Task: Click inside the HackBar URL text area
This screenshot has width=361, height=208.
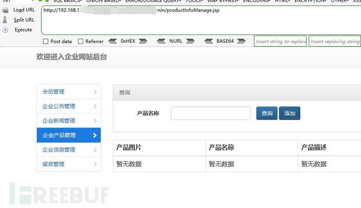Action: coord(201,20)
